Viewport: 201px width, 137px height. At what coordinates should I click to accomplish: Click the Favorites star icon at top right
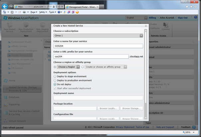coord(191,7)
